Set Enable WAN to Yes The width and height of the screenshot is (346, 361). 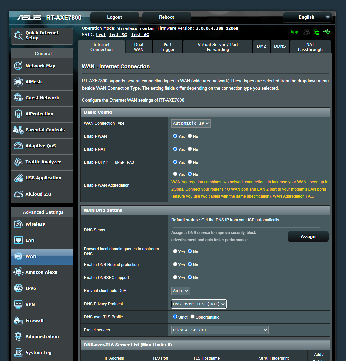coord(175,136)
